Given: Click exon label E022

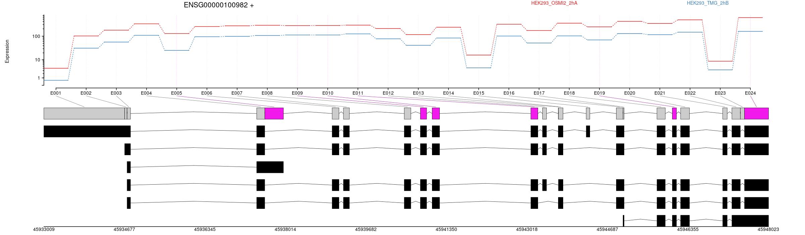Looking at the screenshot, I should click(690, 93).
